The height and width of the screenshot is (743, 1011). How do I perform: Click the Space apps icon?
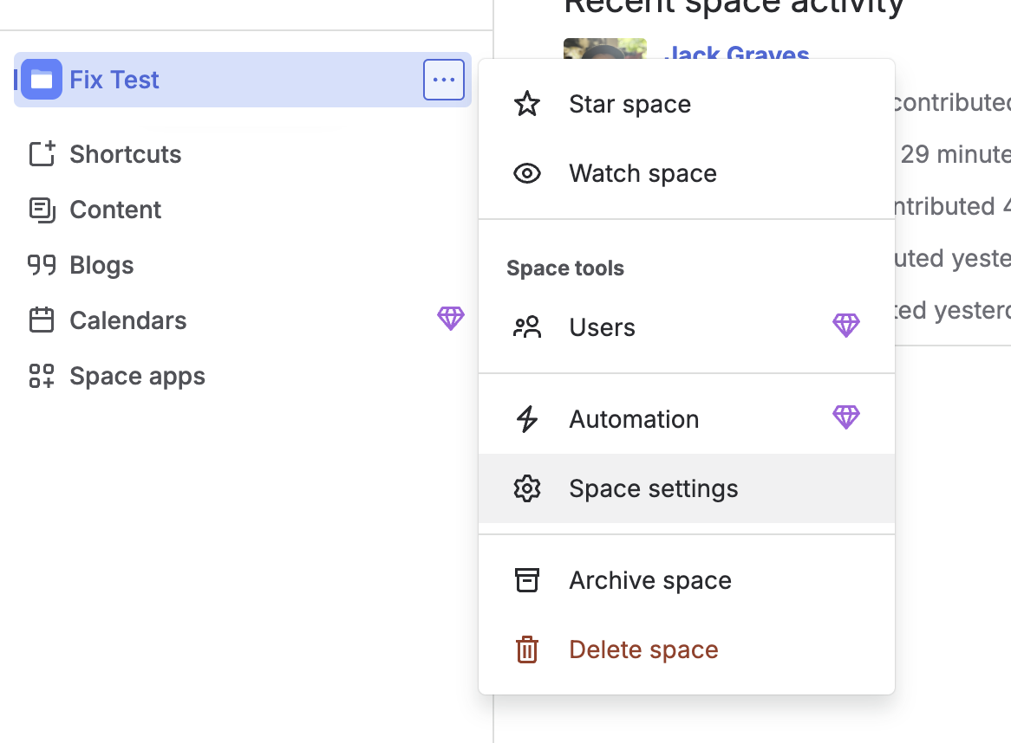[41, 375]
